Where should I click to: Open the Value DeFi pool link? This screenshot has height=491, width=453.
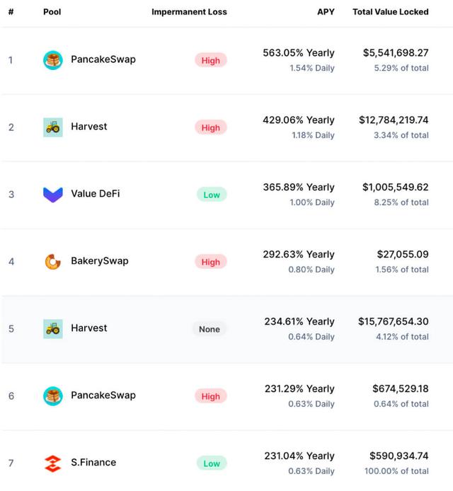96,194
